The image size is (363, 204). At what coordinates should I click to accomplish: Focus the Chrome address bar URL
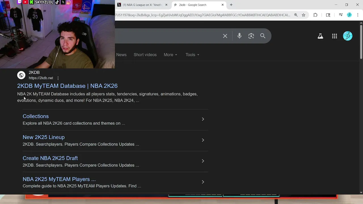[203, 15]
